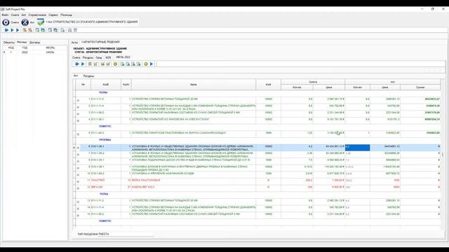Click the green circle icon in the act table toolbar
449x252 pixels.
[x=115, y=64]
